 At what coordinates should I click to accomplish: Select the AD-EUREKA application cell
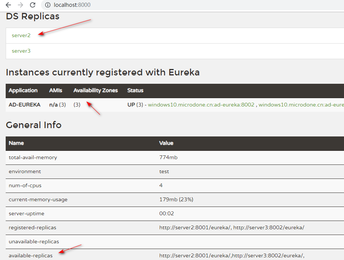25,105
